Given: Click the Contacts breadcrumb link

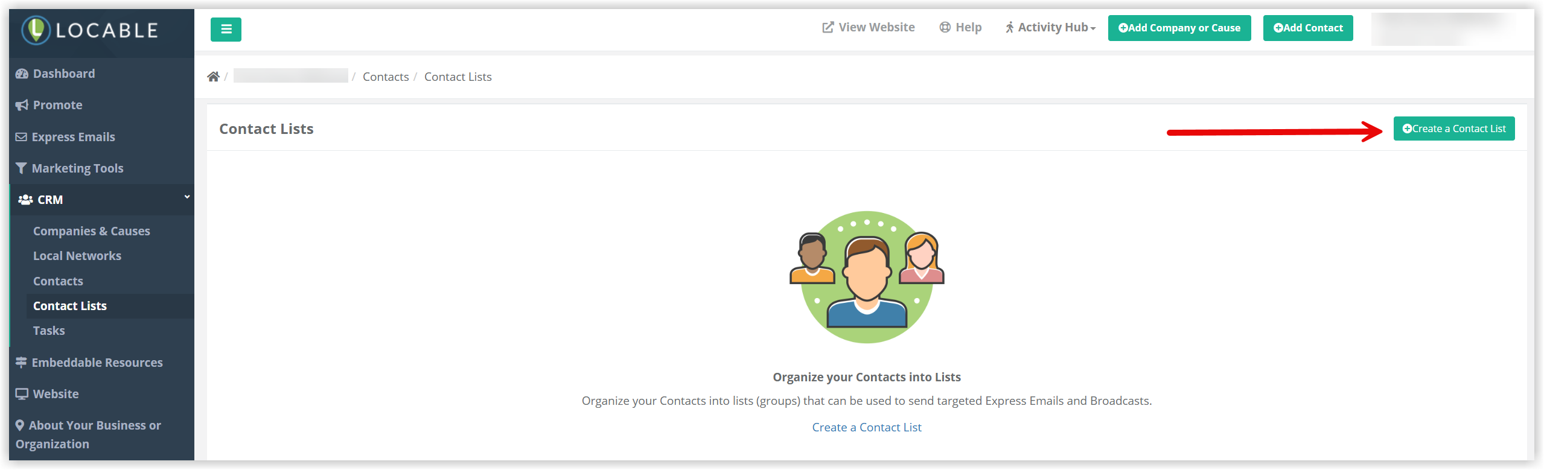Looking at the screenshot, I should point(385,77).
